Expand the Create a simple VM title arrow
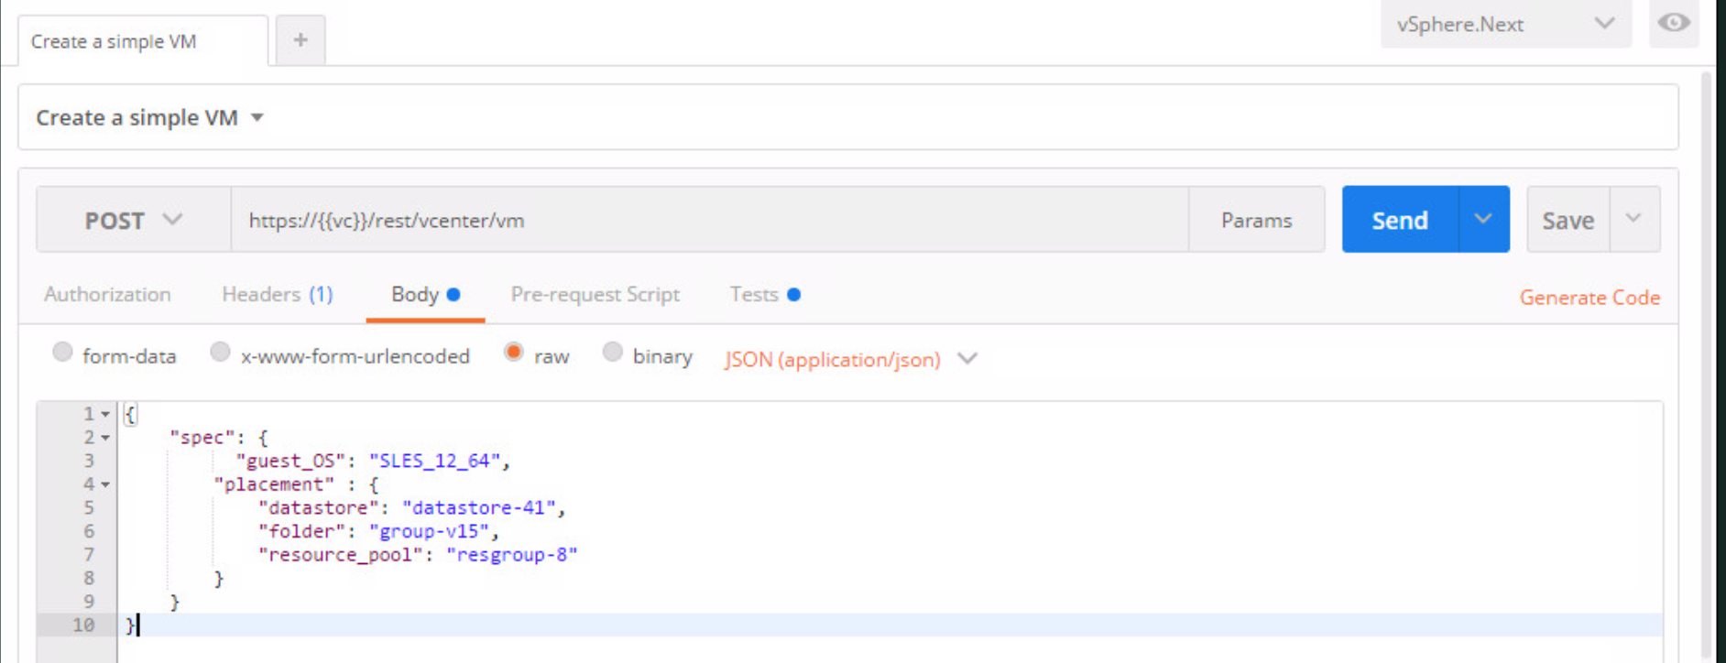 tap(257, 118)
